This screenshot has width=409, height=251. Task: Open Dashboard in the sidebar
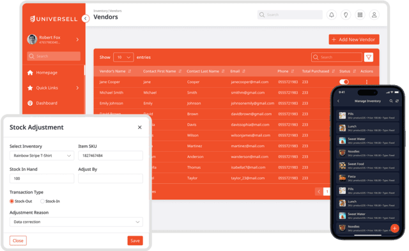(x=47, y=103)
